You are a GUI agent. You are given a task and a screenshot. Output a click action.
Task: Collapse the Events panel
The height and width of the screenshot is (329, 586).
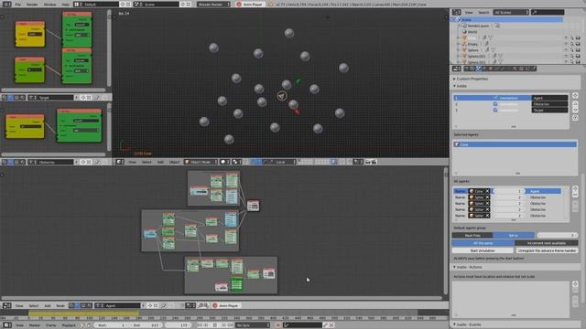tap(467, 324)
